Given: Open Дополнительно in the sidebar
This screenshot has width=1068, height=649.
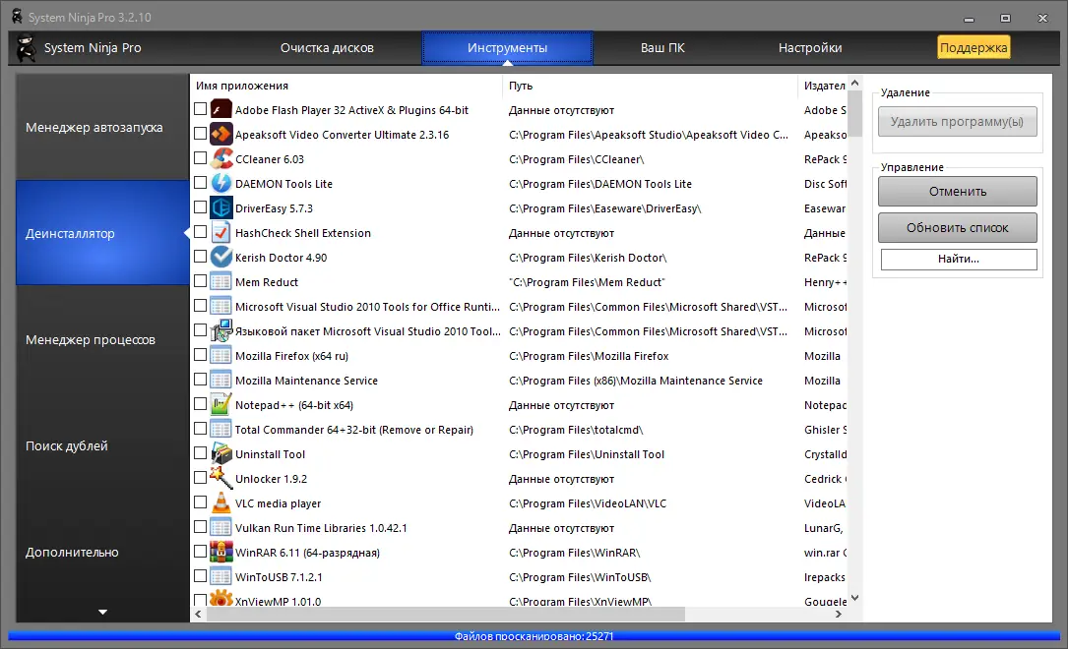Looking at the screenshot, I should point(102,552).
